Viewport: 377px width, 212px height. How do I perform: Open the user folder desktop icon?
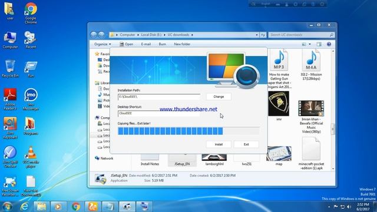click(x=10, y=11)
